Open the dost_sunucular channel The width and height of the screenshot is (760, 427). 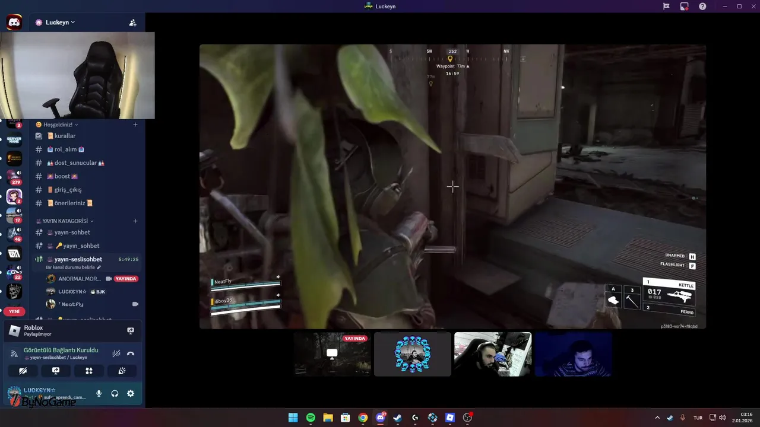coord(87,162)
